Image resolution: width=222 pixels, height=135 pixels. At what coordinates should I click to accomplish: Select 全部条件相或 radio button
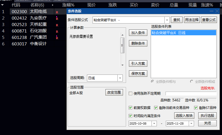(192, 82)
